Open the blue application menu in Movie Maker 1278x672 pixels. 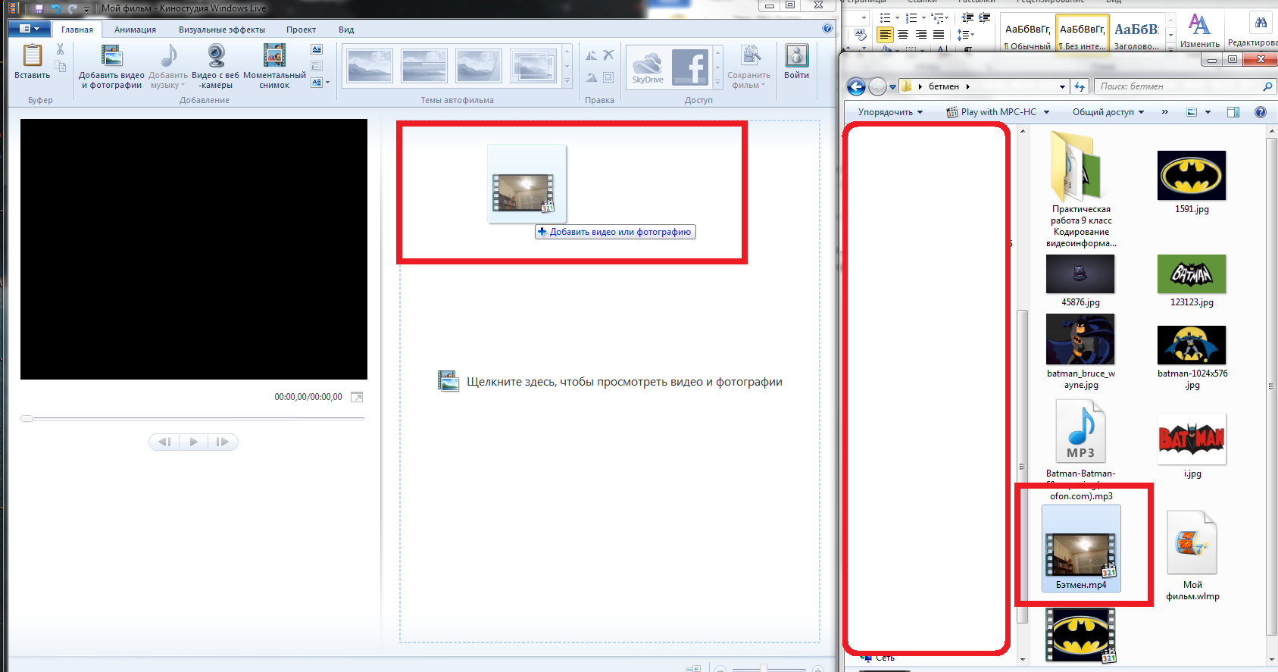[x=30, y=29]
